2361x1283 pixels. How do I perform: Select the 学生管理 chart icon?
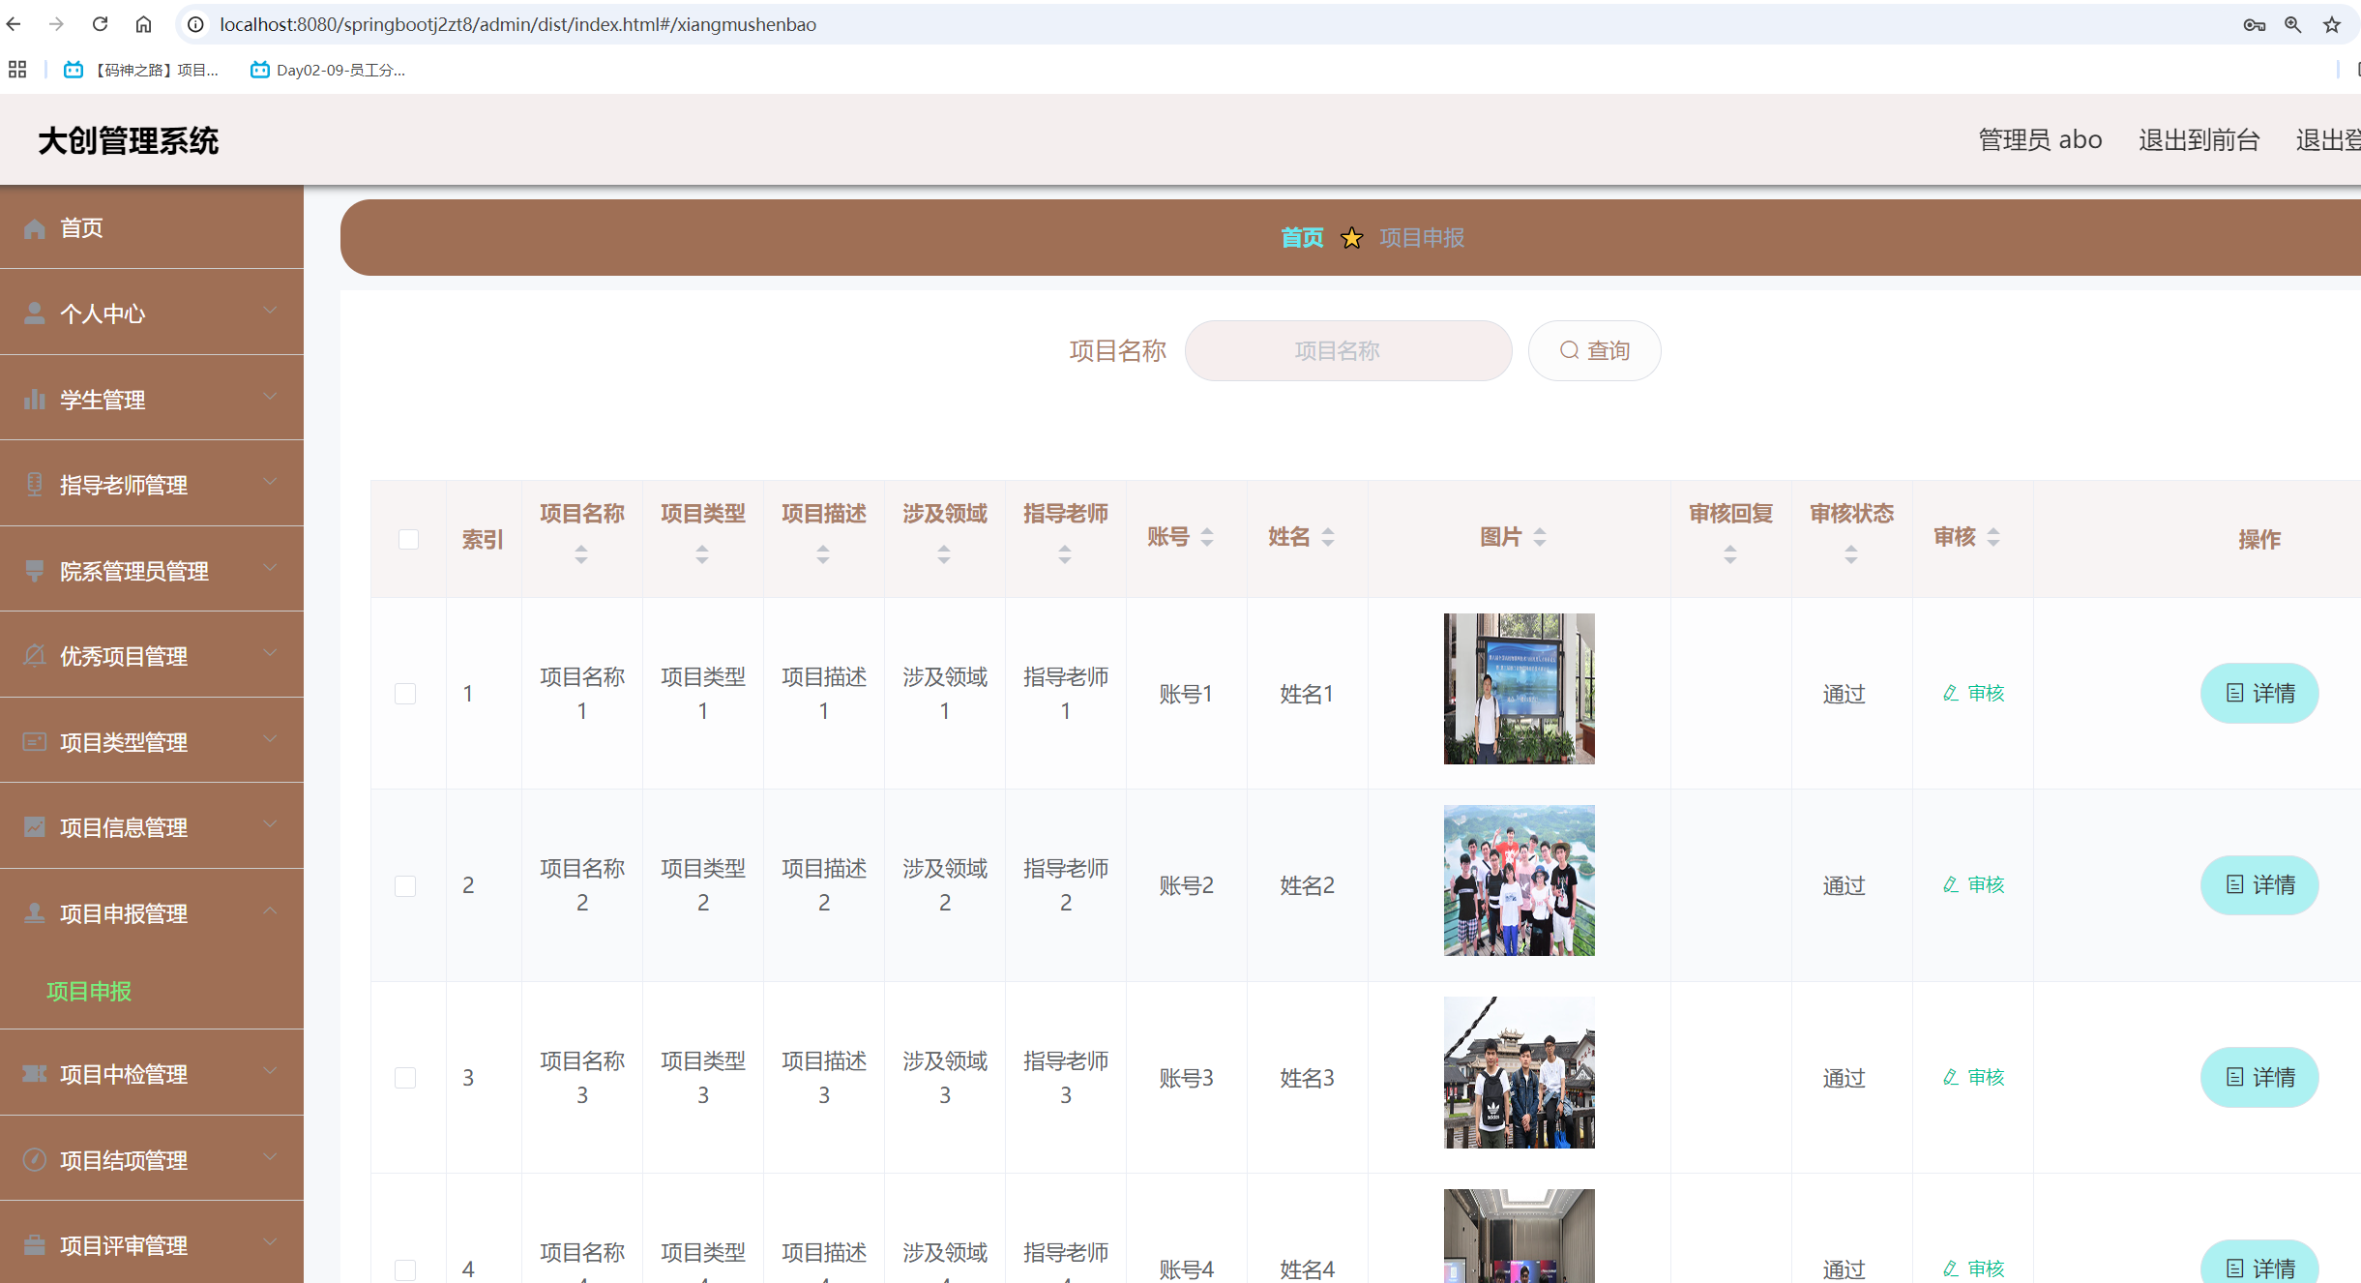point(34,399)
